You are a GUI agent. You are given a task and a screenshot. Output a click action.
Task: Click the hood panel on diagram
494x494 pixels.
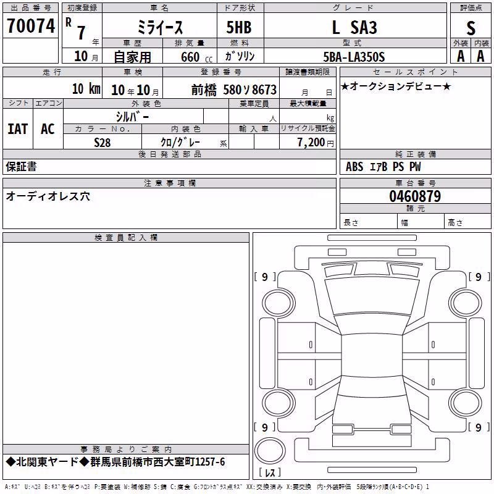tap(372, 296)
